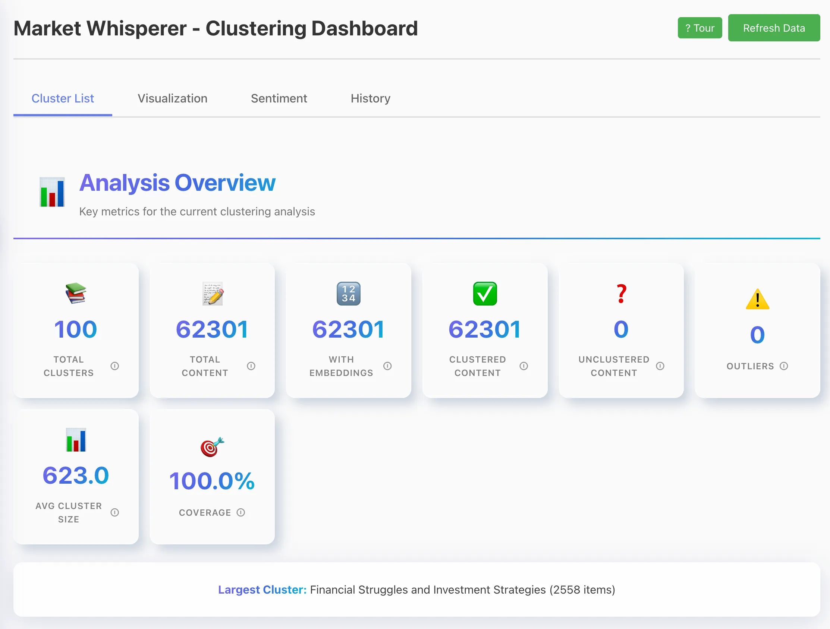
Task: Click the TOTAL CLUSTERS label
Action: click(69, 366)
